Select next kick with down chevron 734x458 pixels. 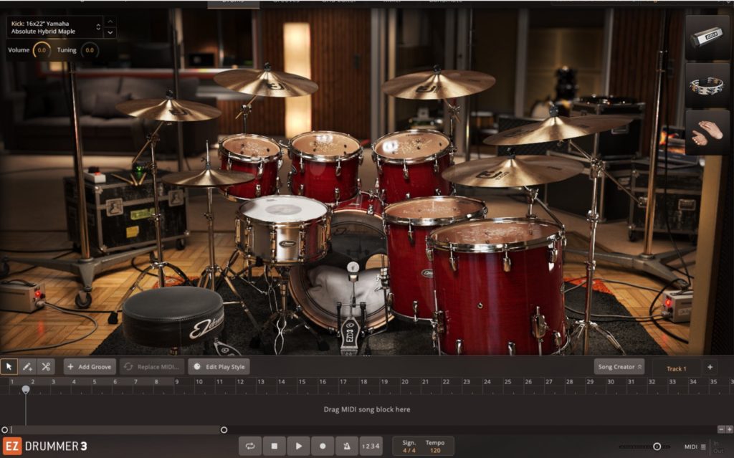(110, 32)
